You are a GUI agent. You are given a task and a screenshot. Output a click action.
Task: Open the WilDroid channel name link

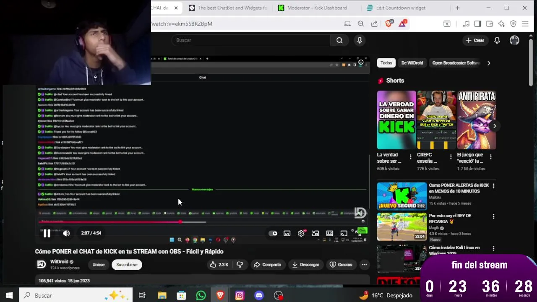(x=59, y=262)
